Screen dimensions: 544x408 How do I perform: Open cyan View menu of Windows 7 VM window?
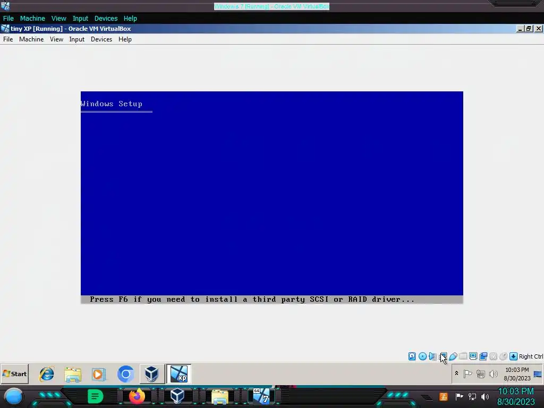58,19
